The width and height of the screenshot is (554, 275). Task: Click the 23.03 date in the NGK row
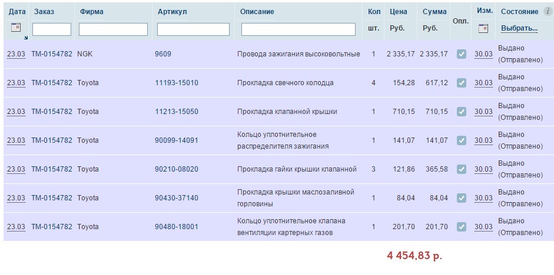point(16,54)
